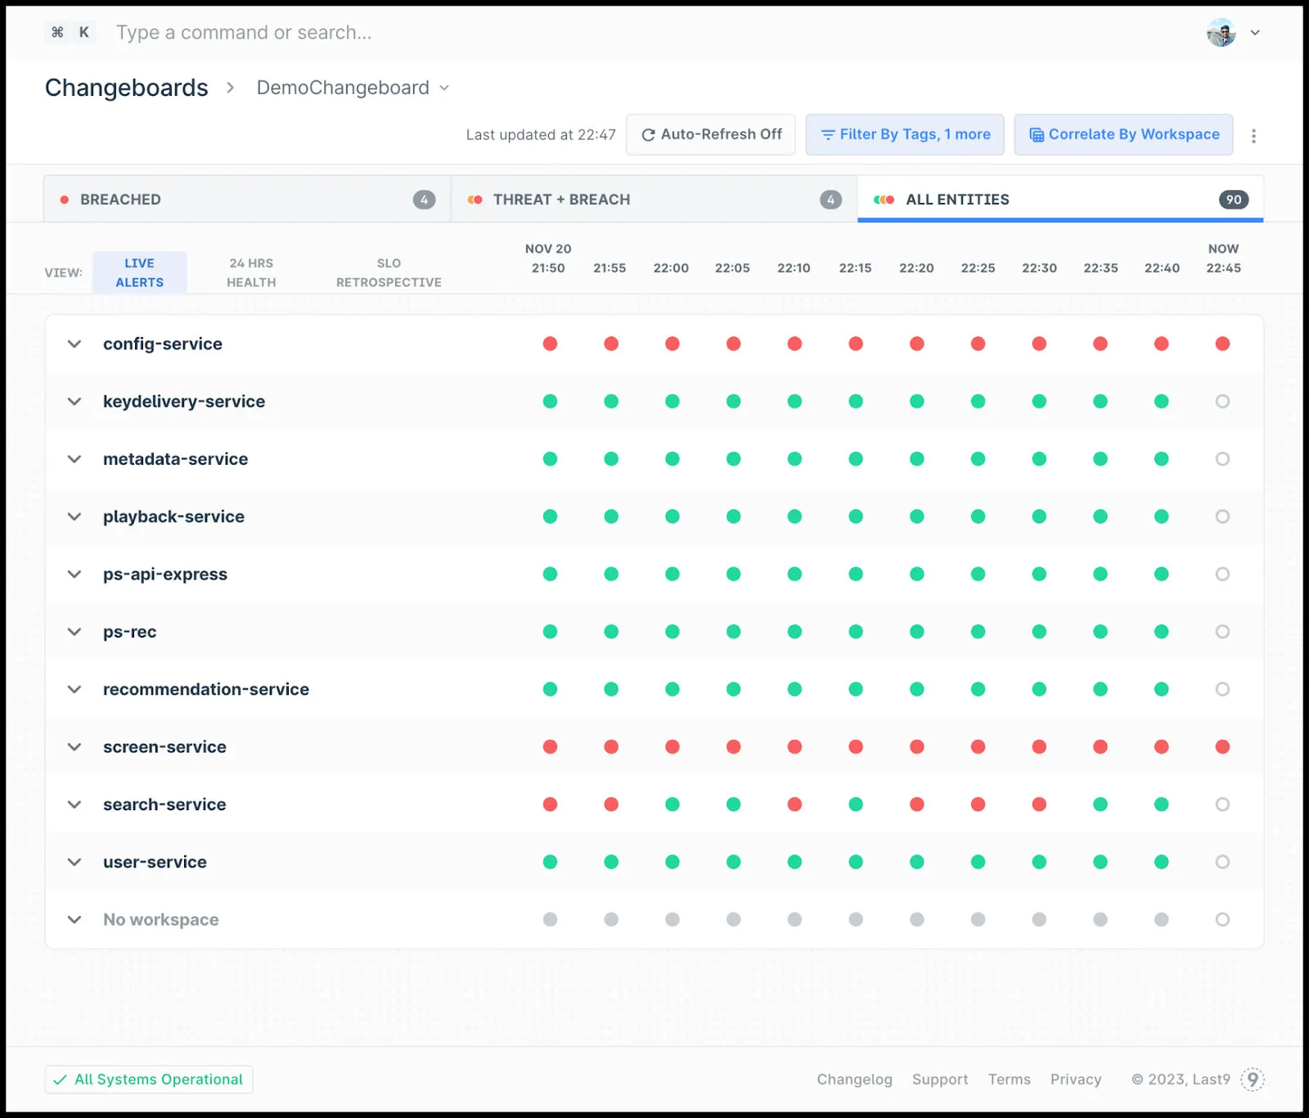The image size is (1309, 1118).
Task: Click user-service green dot at 22:05
Action: [x=734, y=862]
